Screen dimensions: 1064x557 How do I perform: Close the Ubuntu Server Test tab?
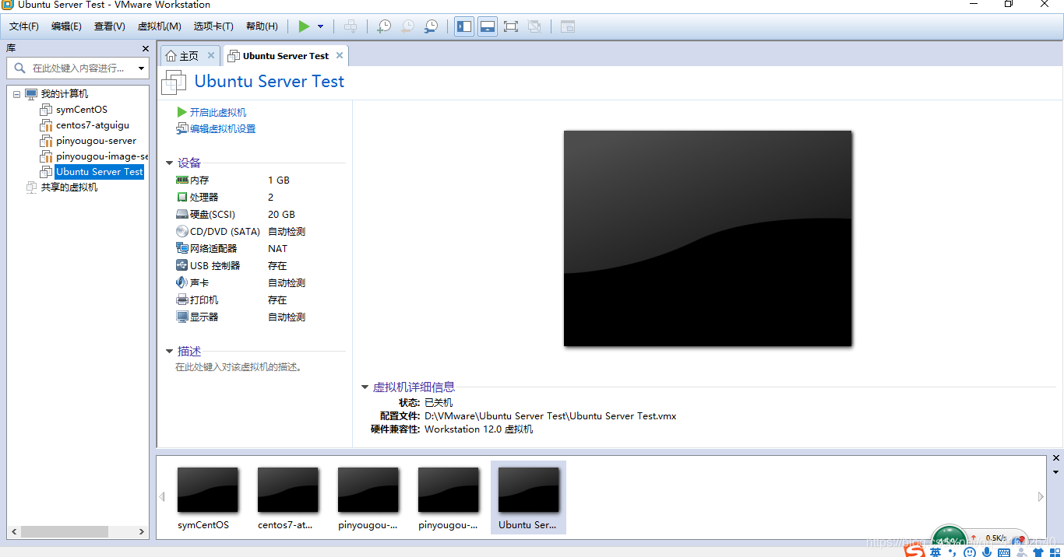[339, 56]
